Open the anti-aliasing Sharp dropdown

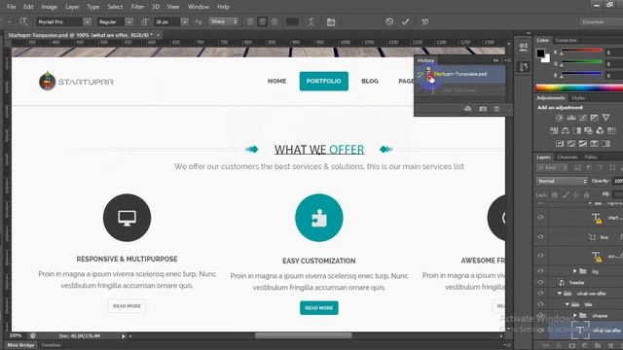tap(223, 21)
